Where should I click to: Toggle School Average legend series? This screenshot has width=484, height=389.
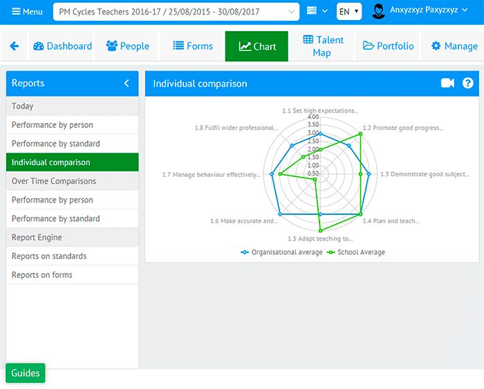tap(356, 252)
